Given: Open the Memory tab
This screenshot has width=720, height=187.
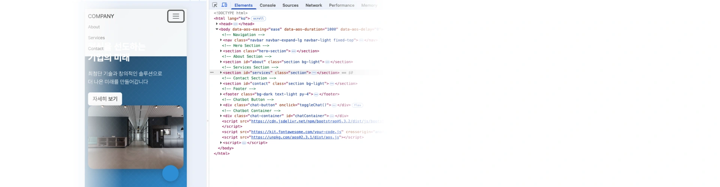Looking at the screenshot, I should coord(369,5).
